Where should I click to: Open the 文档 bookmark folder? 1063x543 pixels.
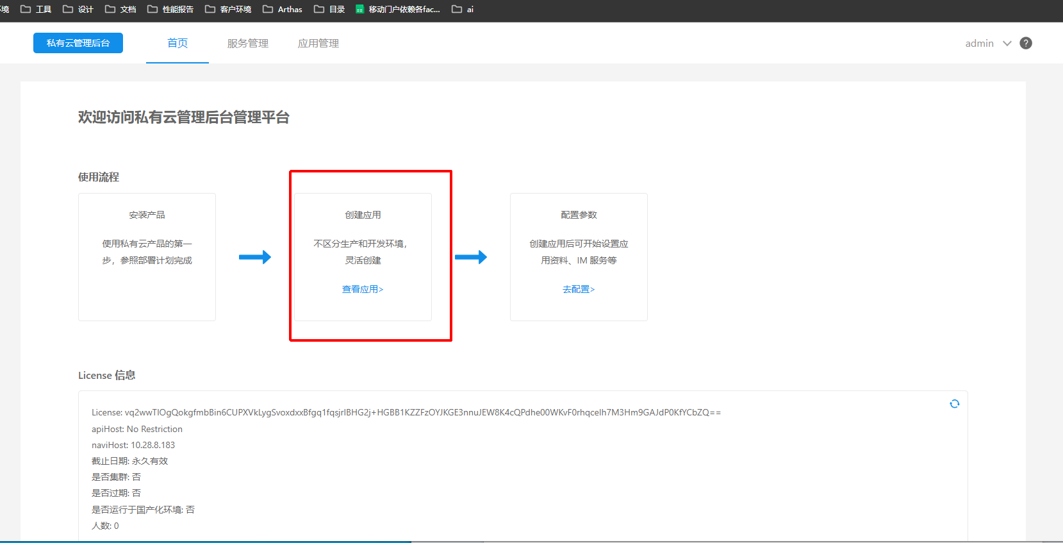click(x=120, y=9)
